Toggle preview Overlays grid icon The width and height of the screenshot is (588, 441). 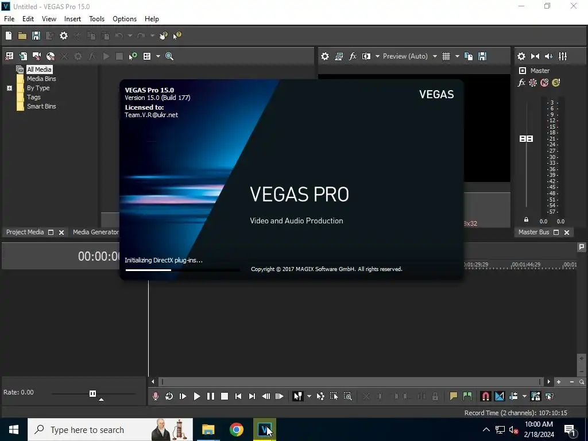[446, 56]
